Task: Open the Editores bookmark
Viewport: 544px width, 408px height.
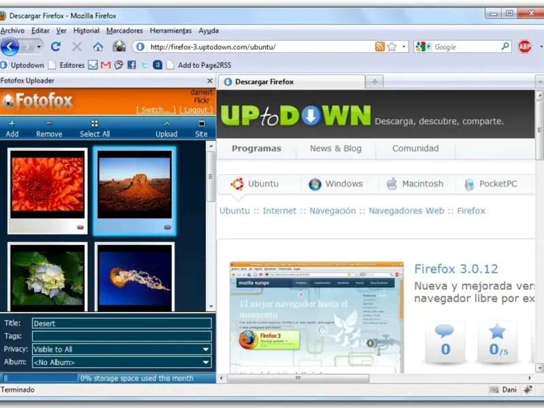Action: tap(67, 65)
